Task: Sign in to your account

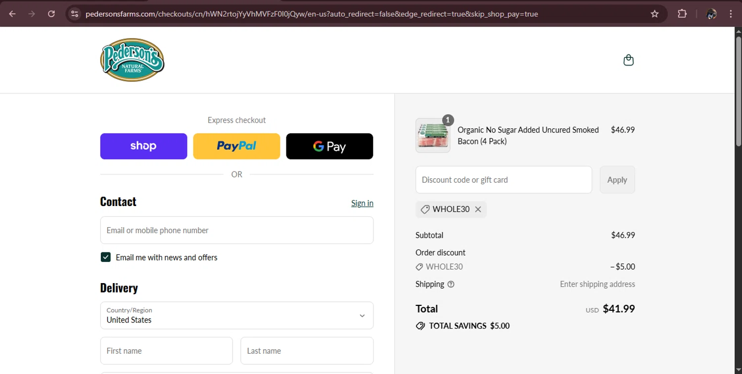Action: pos(362,203)
